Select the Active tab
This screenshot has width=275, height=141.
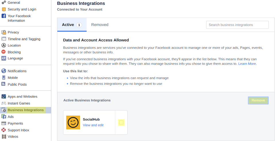click(72, 25)
